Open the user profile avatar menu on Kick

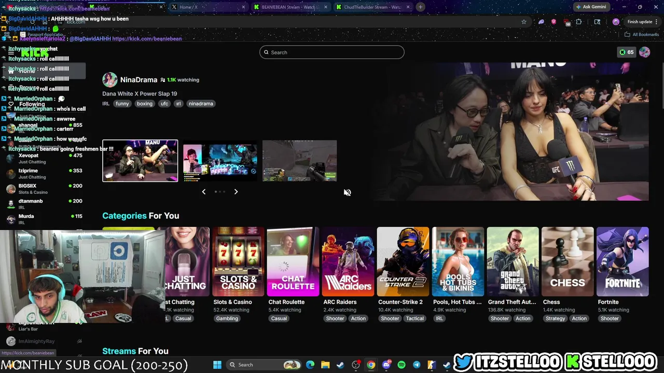(x=644, y=52)
